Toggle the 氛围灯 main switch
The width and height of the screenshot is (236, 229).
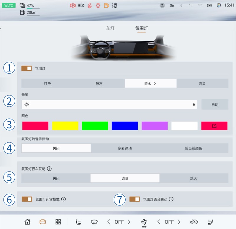coord(27,68)
